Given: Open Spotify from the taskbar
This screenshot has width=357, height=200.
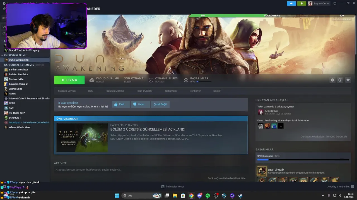Looking at the screenshot, I should (x=208, y=196).
